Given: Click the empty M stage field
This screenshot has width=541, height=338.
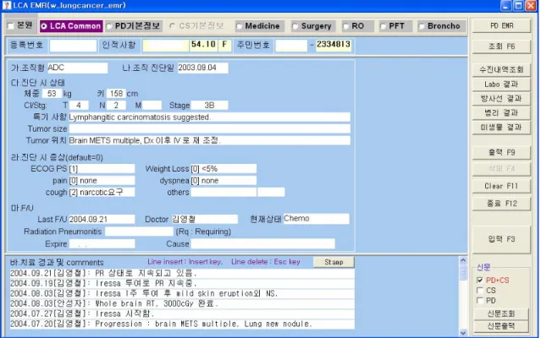Looking at the screenshot, I should (x=152, y=106).
